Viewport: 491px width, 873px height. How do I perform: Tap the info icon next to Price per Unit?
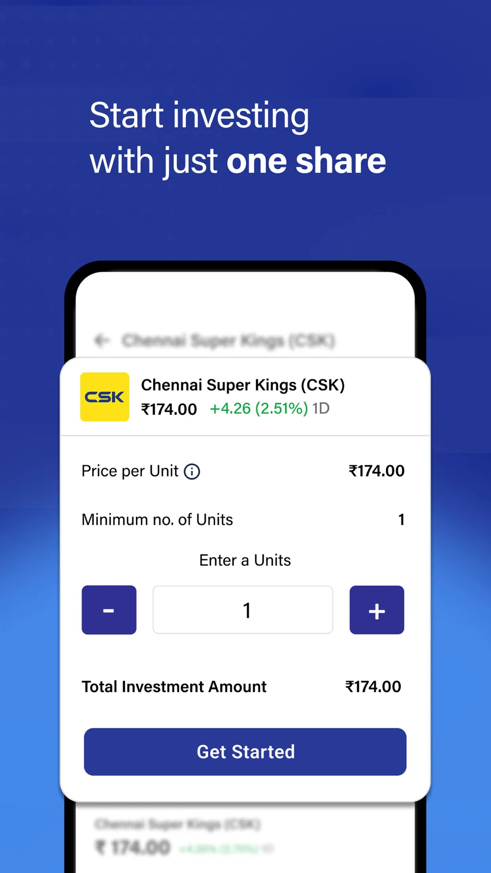point(192,471)
